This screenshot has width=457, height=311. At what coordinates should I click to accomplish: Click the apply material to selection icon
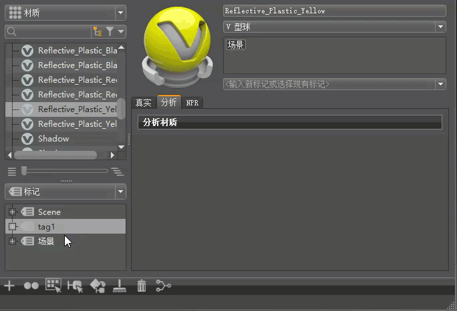[x=98, y=286]
